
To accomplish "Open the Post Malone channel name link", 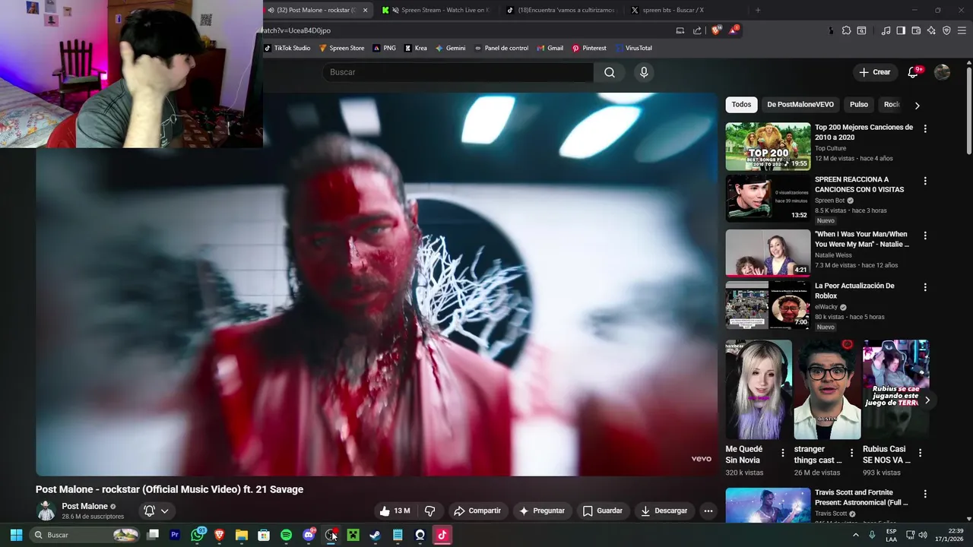I will coord(84,506).
